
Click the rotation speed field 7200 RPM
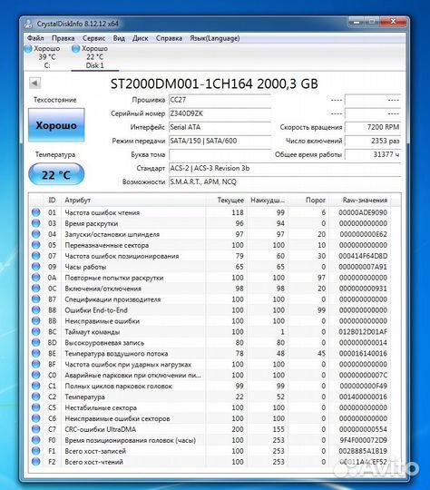coord(373,127)
